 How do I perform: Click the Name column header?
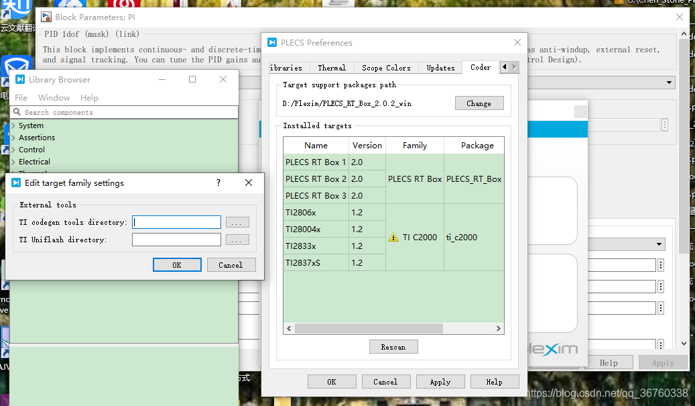click(316, 146)
